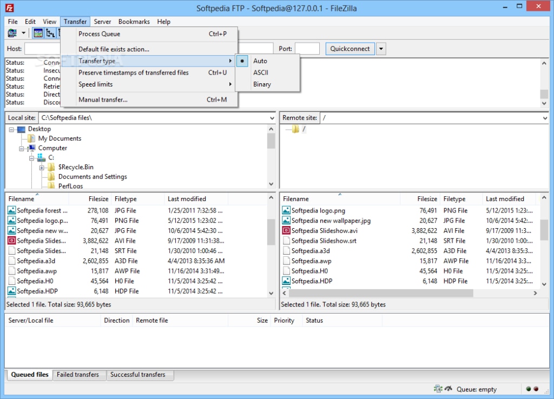This screenshot has width=554, height=399.
Task: Click remote file list horizontal scrollbar
Action: 381,292
